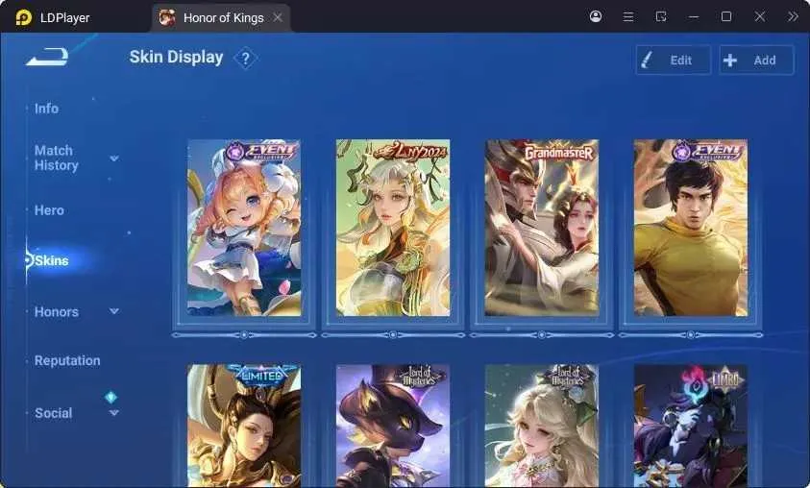Select the Limbo skin card

(x=690, y=426)
